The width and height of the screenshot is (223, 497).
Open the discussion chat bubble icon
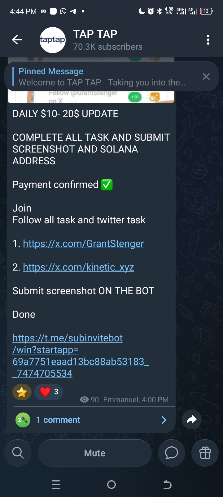(172, 453)
